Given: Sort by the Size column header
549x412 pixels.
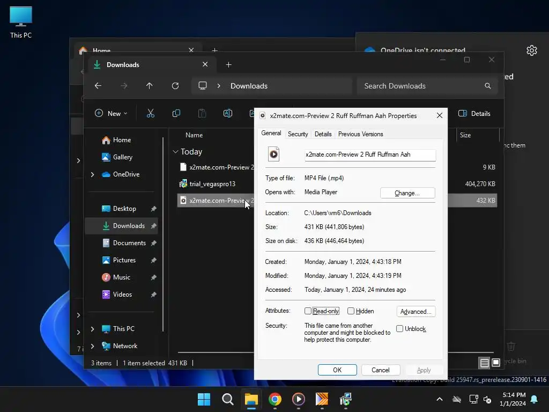Looking at the screenshot, I should pos(465,135).
